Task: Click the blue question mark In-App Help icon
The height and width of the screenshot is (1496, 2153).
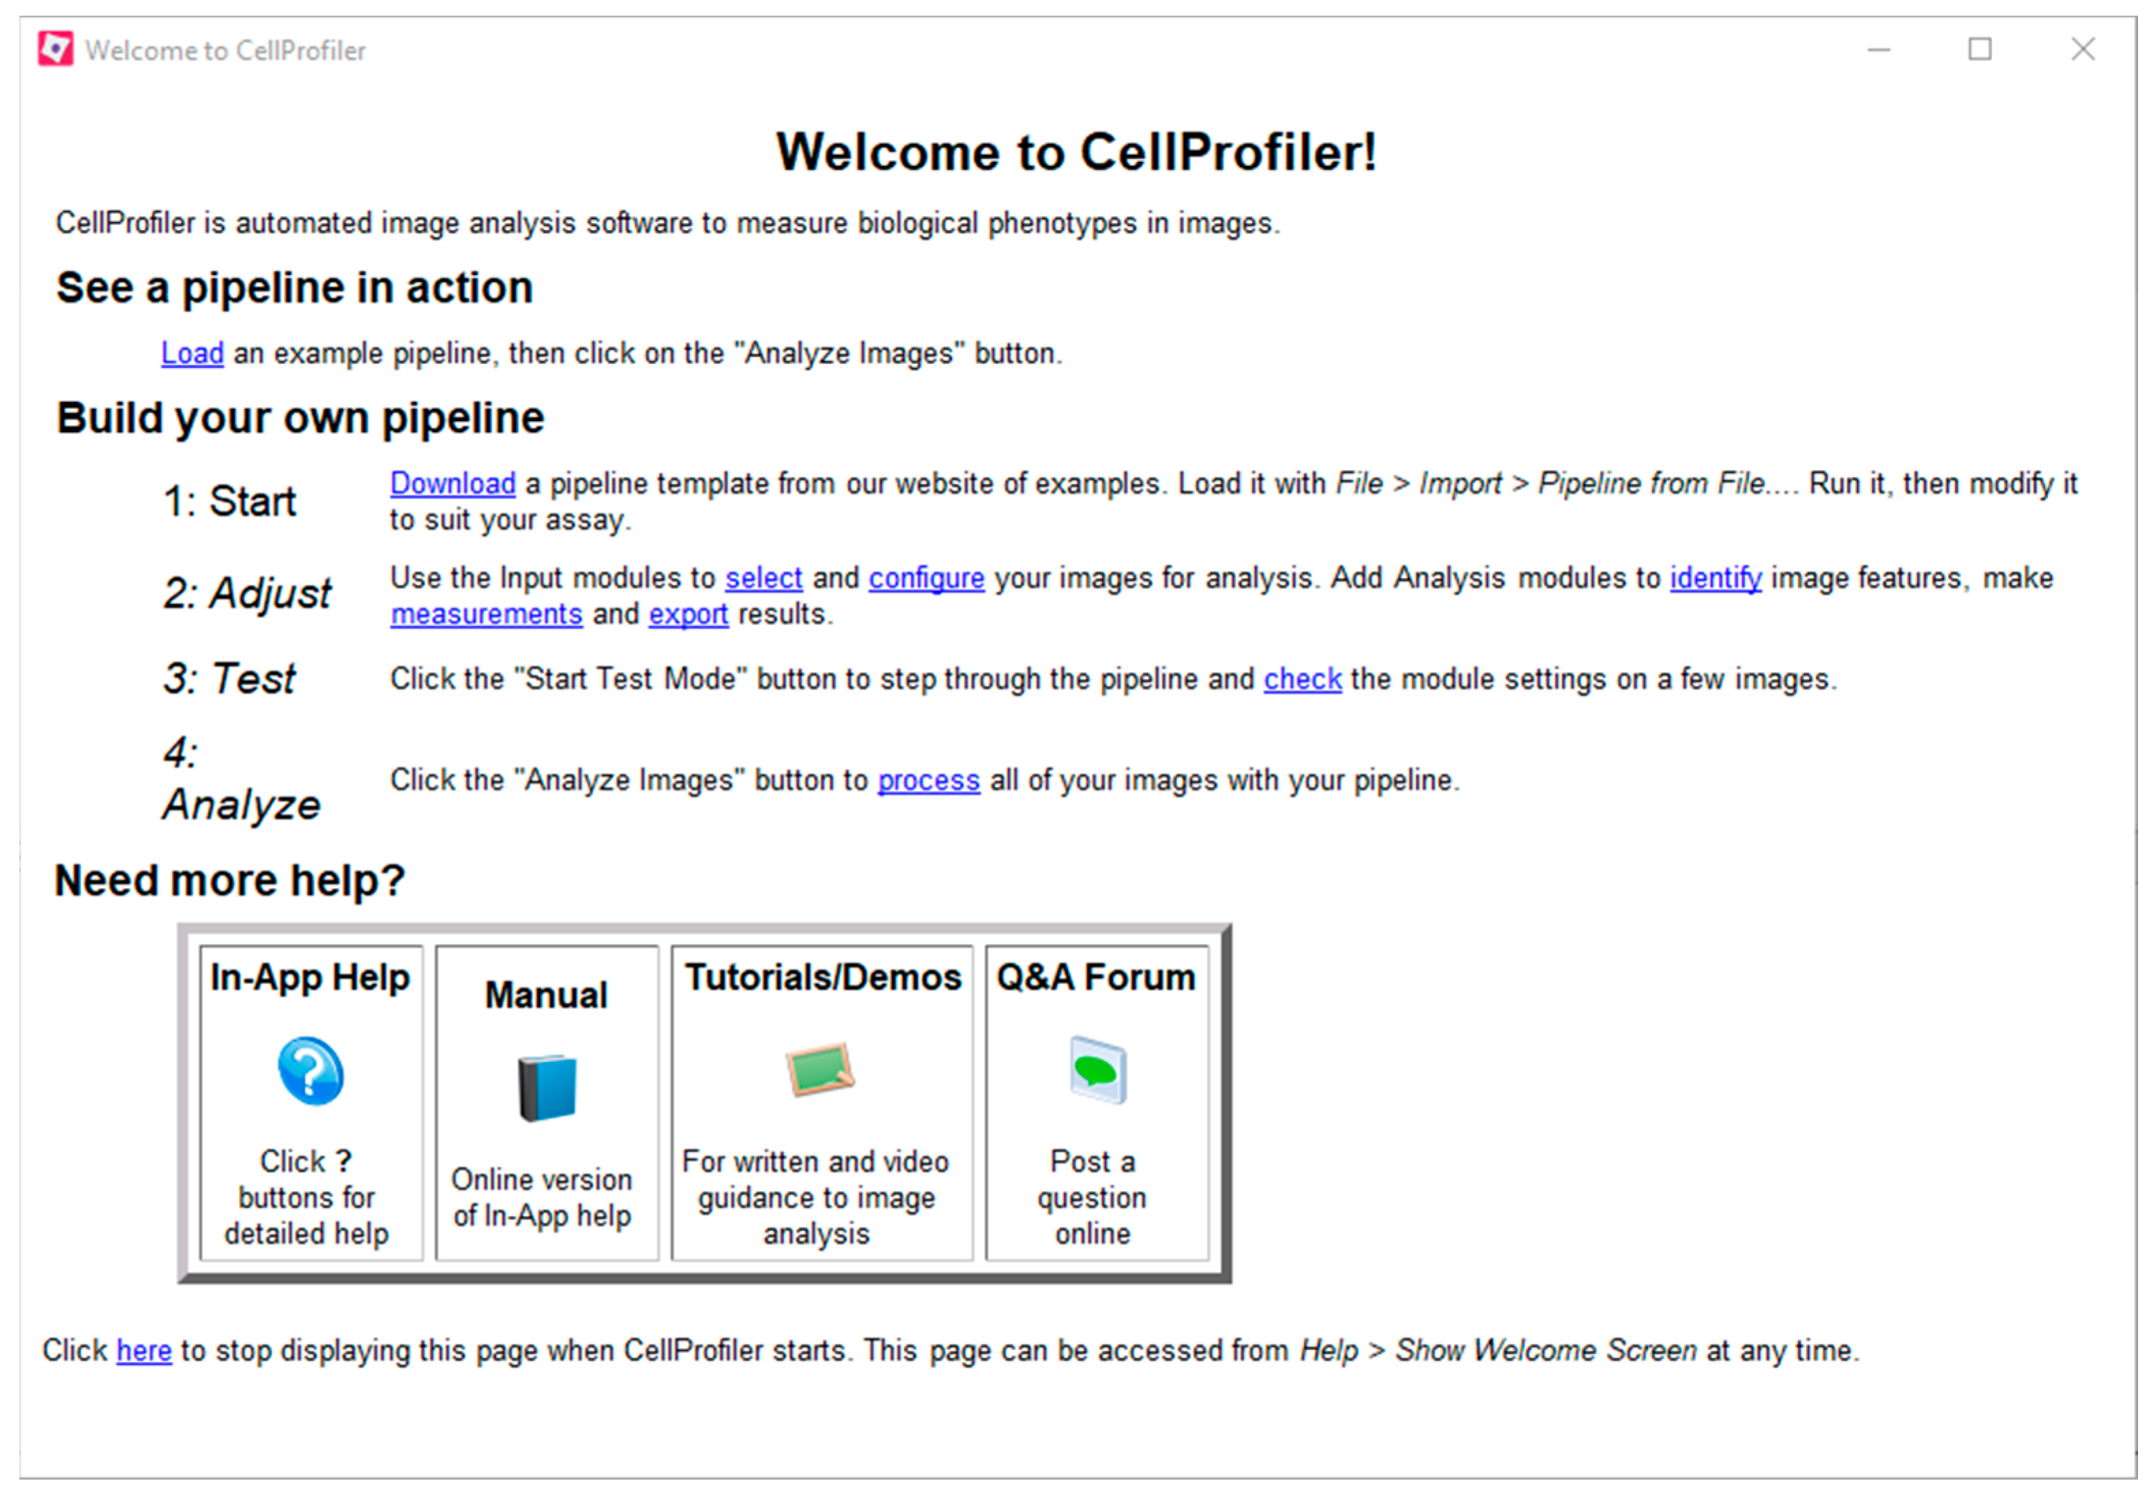Action: (x=310, y=1070)
